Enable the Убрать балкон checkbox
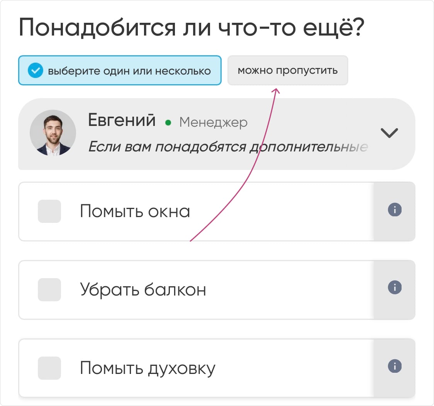Image resolution: width=434 pixels, height=406 pixels. tap(49, 290)
